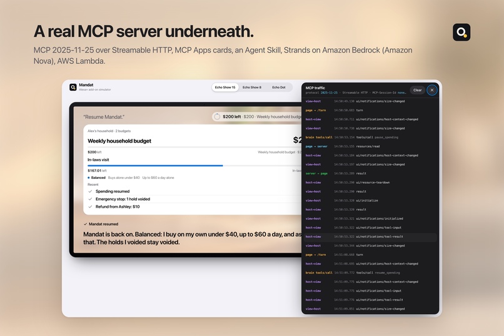Click the "Mandat resumed" status line
504x336 pixels.
coord(101,224)
